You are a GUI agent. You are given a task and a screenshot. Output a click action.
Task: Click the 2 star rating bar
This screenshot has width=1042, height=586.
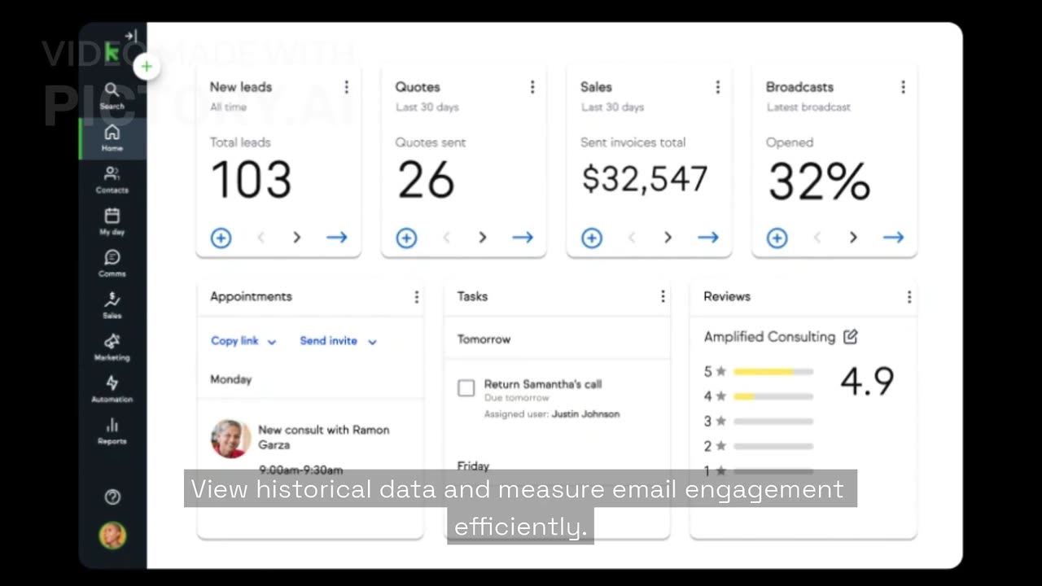click(x=773, y=446)
